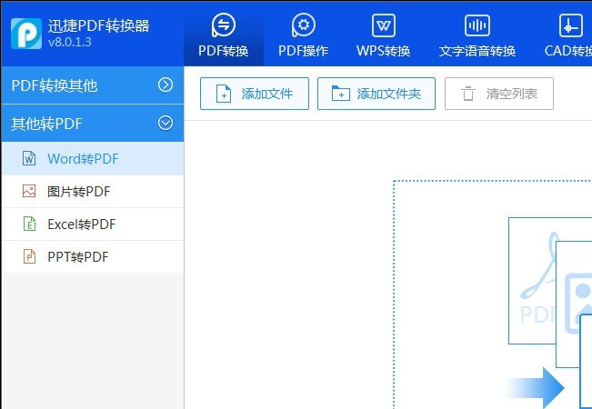This screenshot has height=409, width=592.
Task: Select 图片转PDF in sidebar
Action: pos(93,191)
